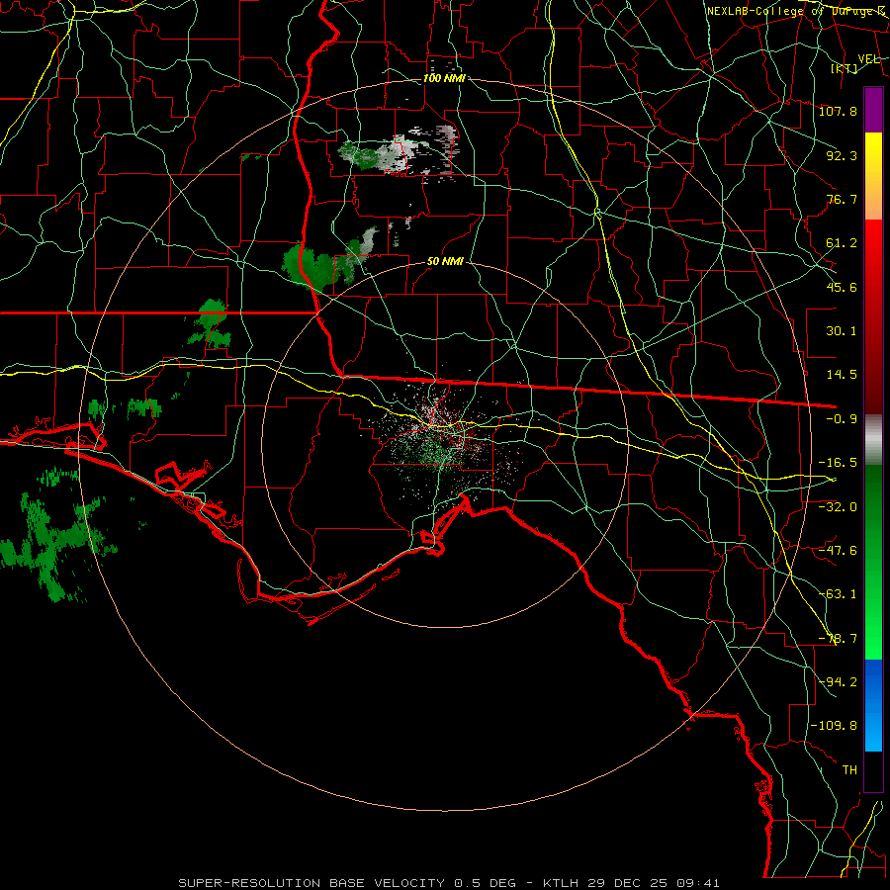The image size is (890, 890).
Task: Select the -0.9 value on velocity scale
Action: [x=842, y=419]
